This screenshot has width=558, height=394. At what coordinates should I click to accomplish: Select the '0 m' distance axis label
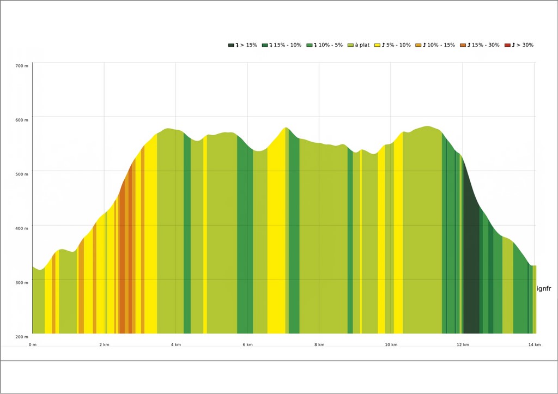[x=33, y=344]
